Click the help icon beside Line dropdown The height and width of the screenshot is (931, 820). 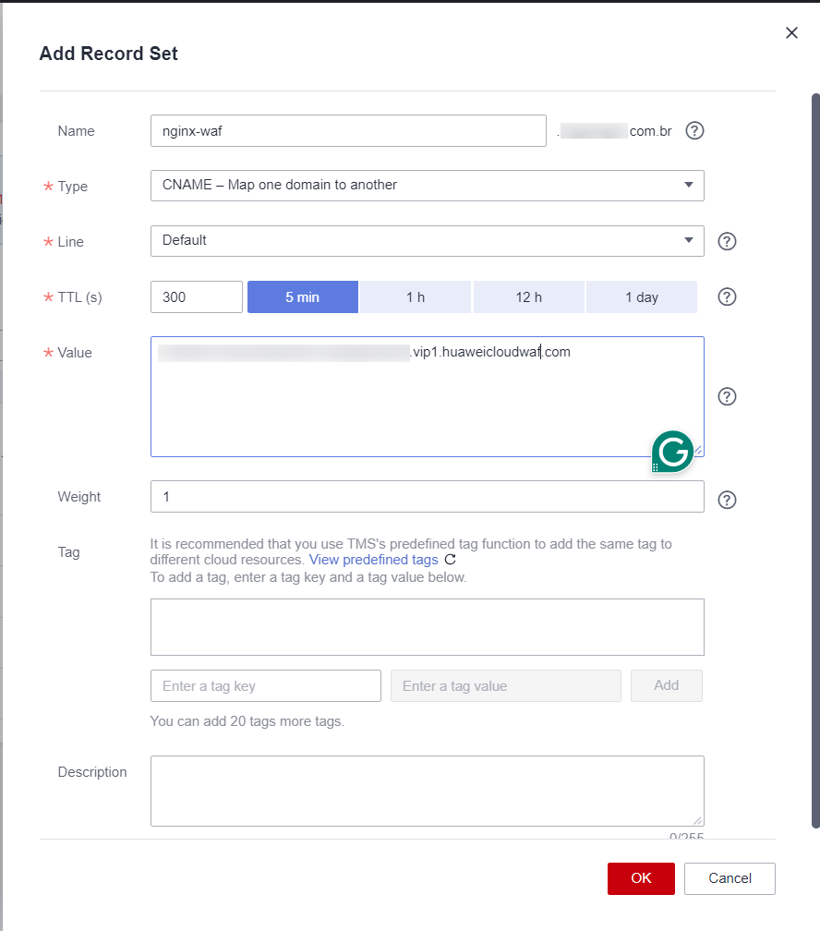727,242
